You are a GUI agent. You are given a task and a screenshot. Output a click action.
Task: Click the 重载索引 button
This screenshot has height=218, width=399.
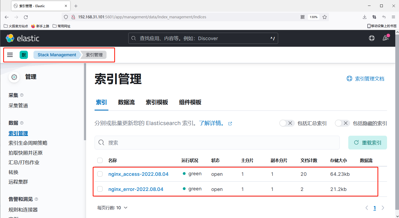[367, 143]
